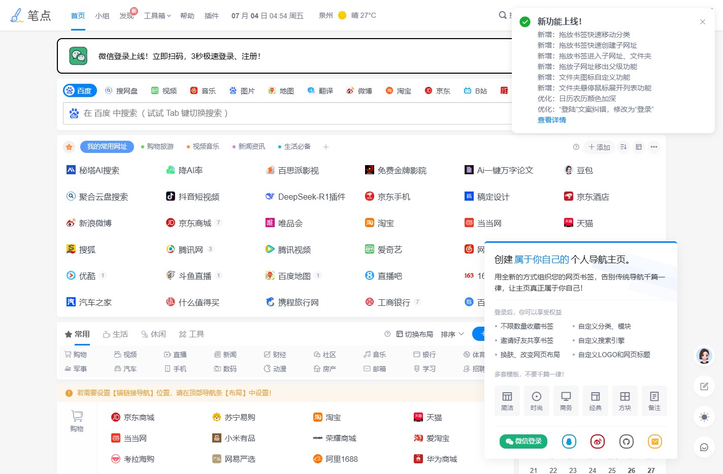Image resolution: width=723 pixels, height=474 pixels.
Task: Select the 图片 search option
Action: [242, 90]
